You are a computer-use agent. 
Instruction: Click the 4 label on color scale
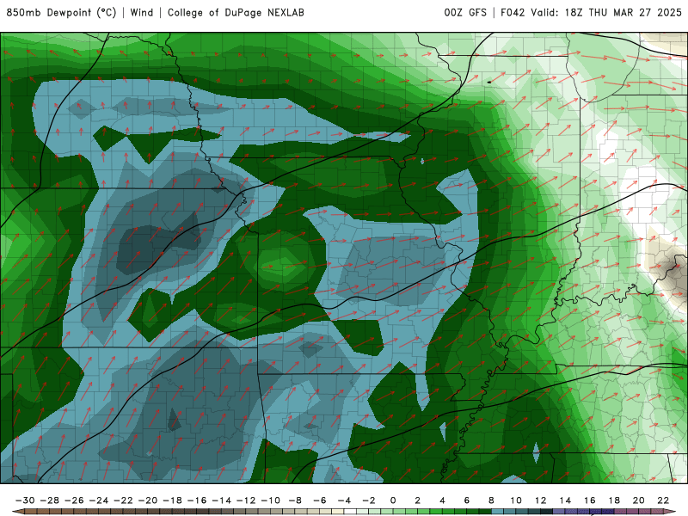coord(442,501)
